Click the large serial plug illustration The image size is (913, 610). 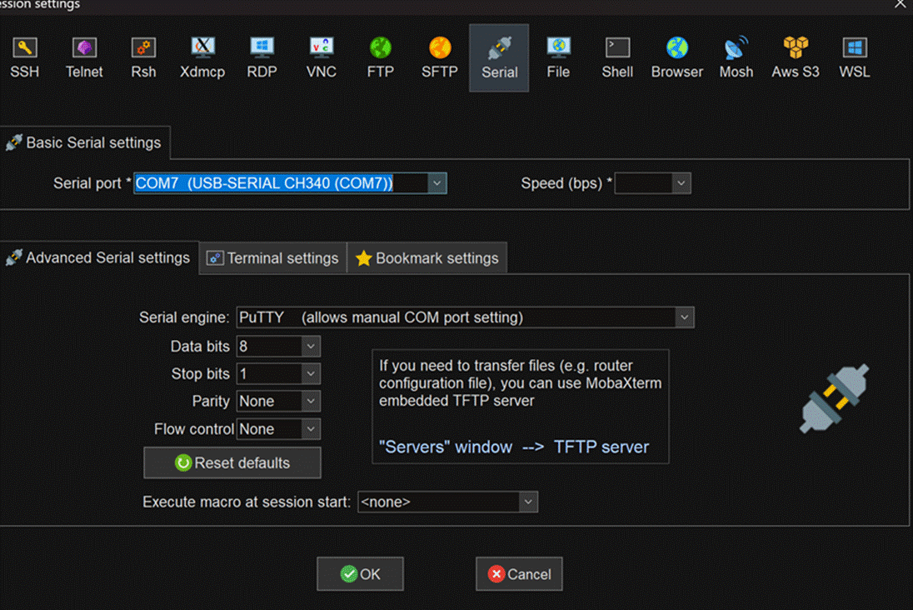pyautogui.click(x=834, y=399)
